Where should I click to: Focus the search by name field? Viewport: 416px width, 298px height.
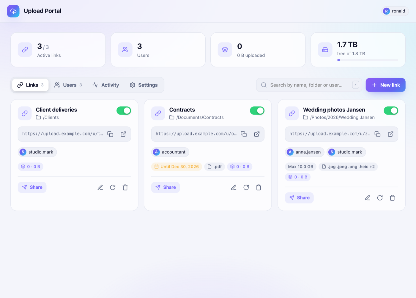309,85
